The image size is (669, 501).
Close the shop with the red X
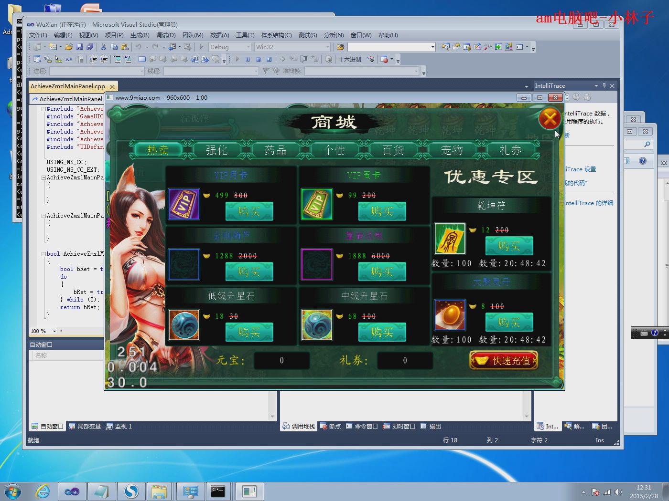[x=550, y=118]
